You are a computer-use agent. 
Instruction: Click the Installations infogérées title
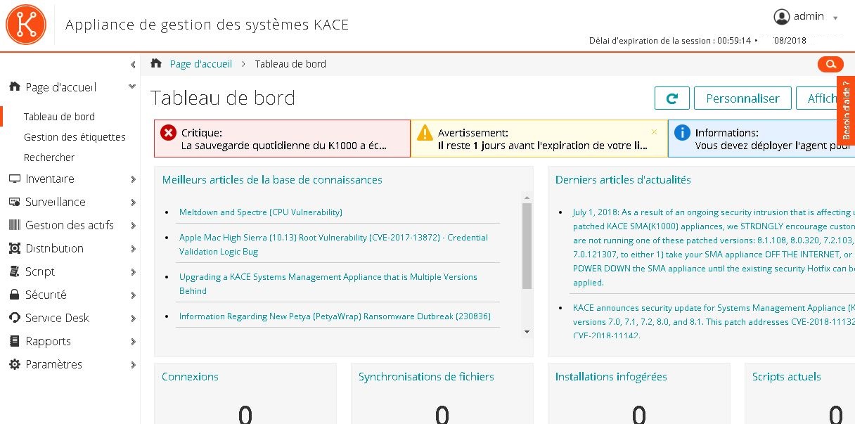point(611,376)
